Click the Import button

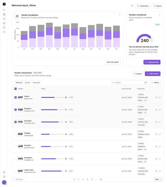coord(138,74)
